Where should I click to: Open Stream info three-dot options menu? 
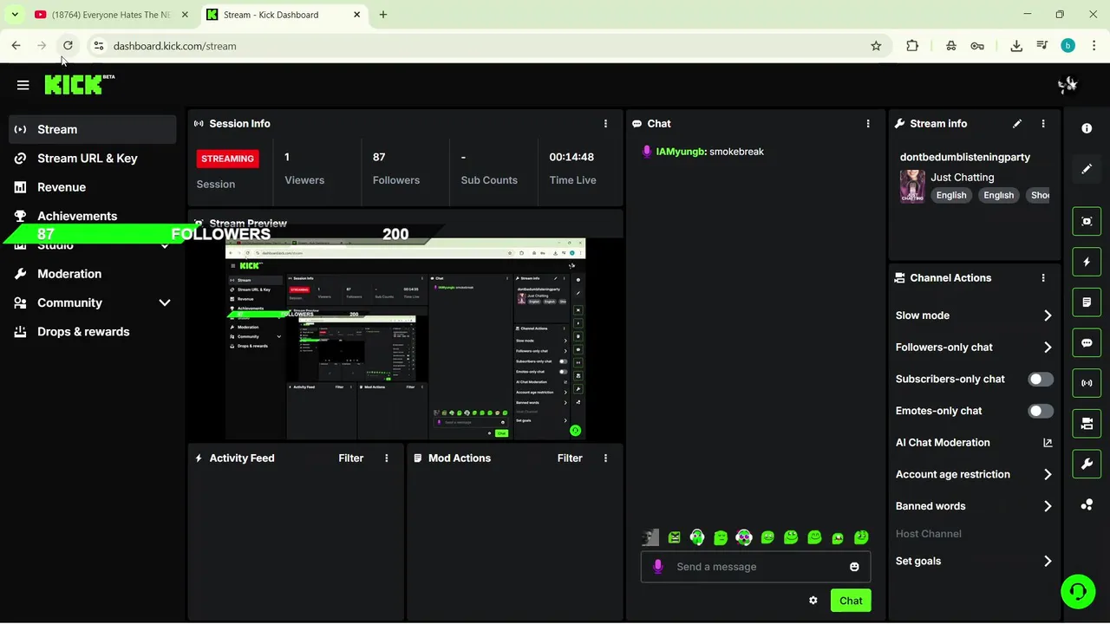1043,124
